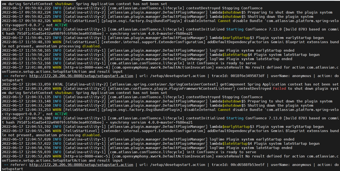Open the setupstart.action referer link above traceId 0018f6e3495073df
This screenshot has width=340, height=171.
81,76
